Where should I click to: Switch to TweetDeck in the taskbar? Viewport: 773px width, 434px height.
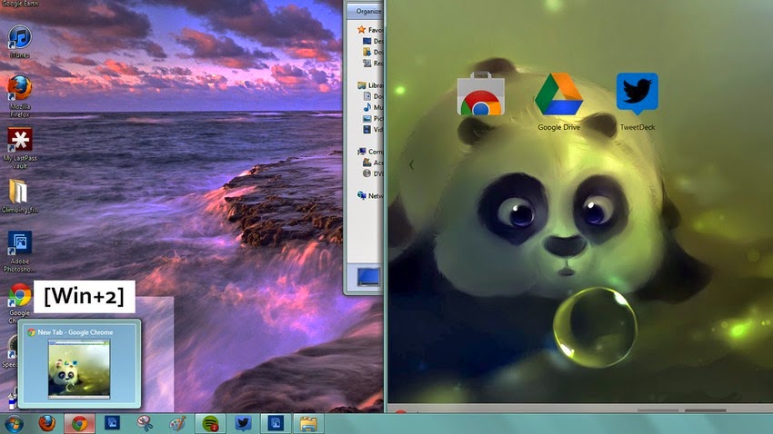tap(243, 423)
